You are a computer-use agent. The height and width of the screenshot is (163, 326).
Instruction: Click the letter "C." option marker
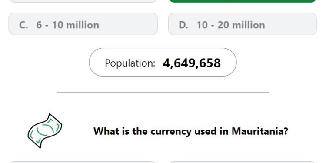point(23,25)
